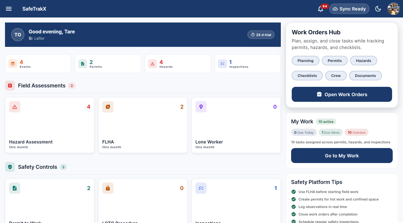Click the LOTO Procedure lock icon

[x=108, y=188]
